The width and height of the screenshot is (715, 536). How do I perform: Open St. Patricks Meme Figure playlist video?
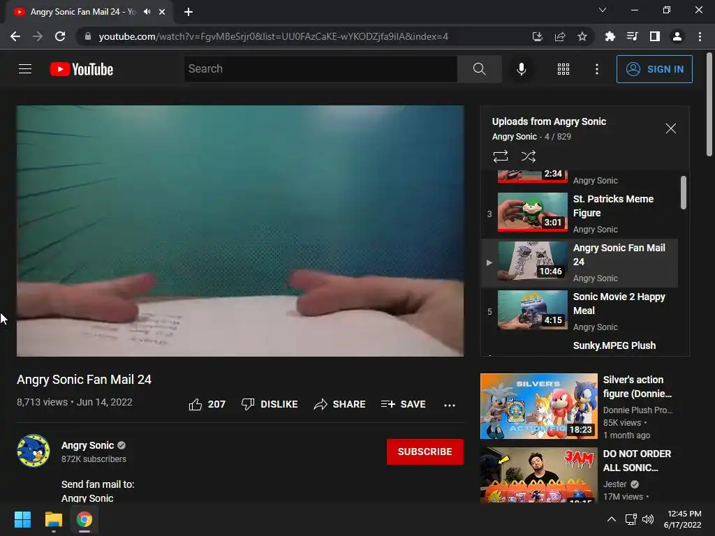pyautogui.click(x=579, y=214)
